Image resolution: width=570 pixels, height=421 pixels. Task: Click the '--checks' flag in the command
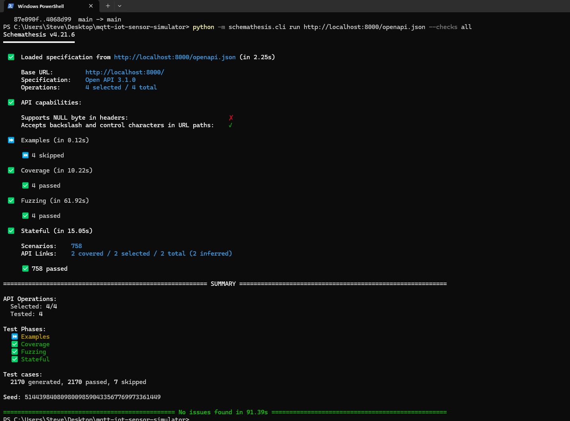443,27
